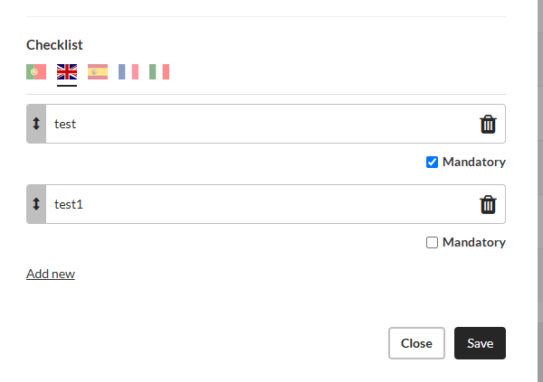The image size is (543, 382).
Task: Focus the "test" item text field
Action: point(262,124)
